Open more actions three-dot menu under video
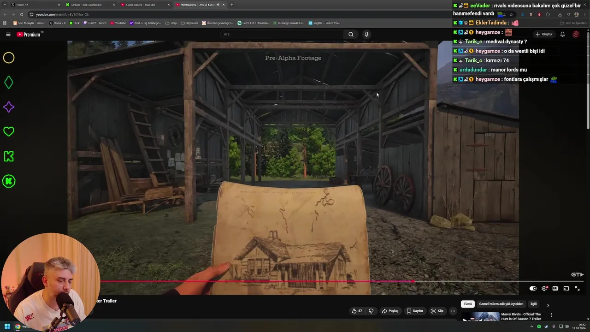Screen dimensions: 590x332 point(453,311)
